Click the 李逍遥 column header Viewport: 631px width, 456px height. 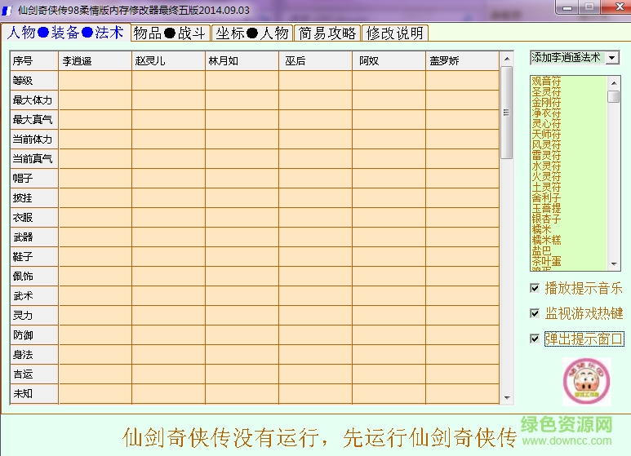(x=95, y=60)
